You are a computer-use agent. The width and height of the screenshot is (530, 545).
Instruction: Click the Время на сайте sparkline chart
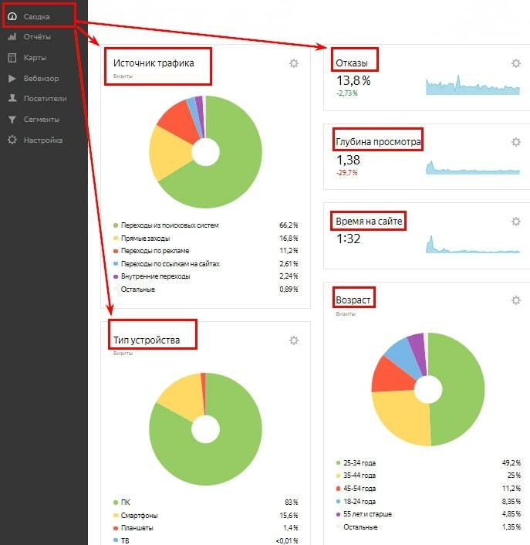[473, 245]
